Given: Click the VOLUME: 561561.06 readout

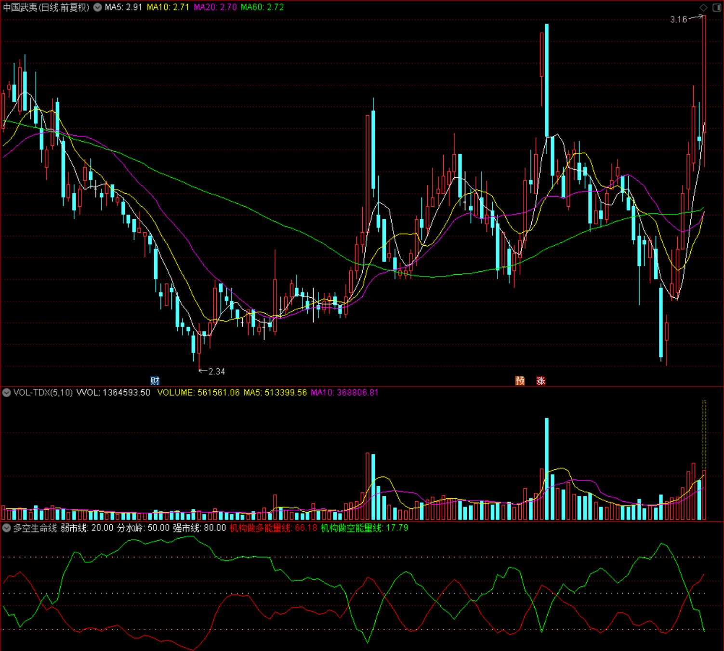Looking at the screenshot, I should tap(198, 393).
